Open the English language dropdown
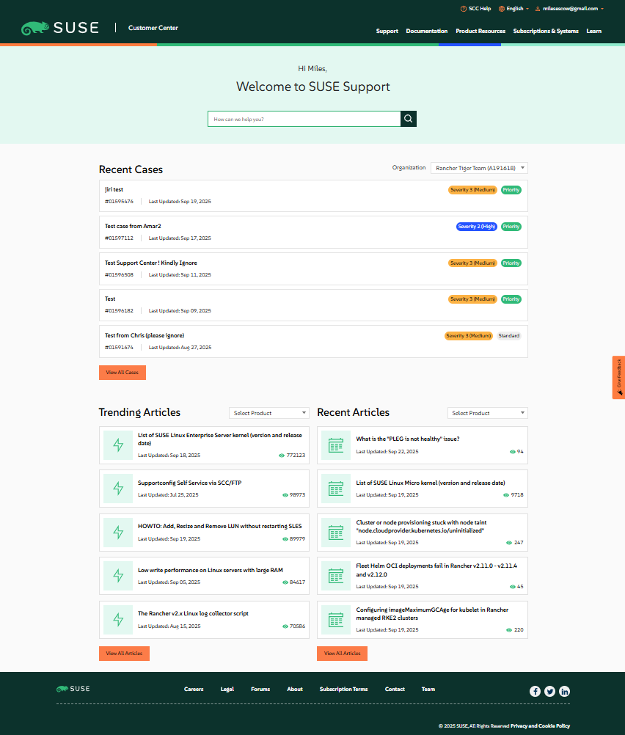 point(514,8)
